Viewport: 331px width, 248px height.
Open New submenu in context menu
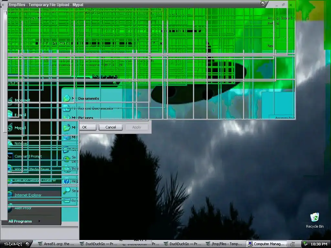[271, 46]
